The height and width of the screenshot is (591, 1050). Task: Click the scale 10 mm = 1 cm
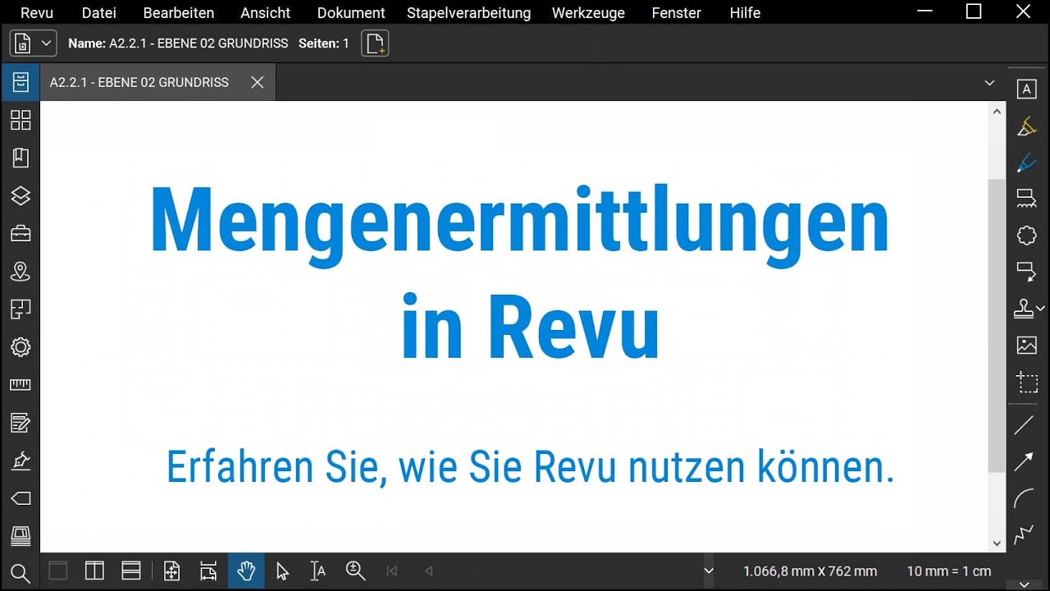[x=949, y=571]
